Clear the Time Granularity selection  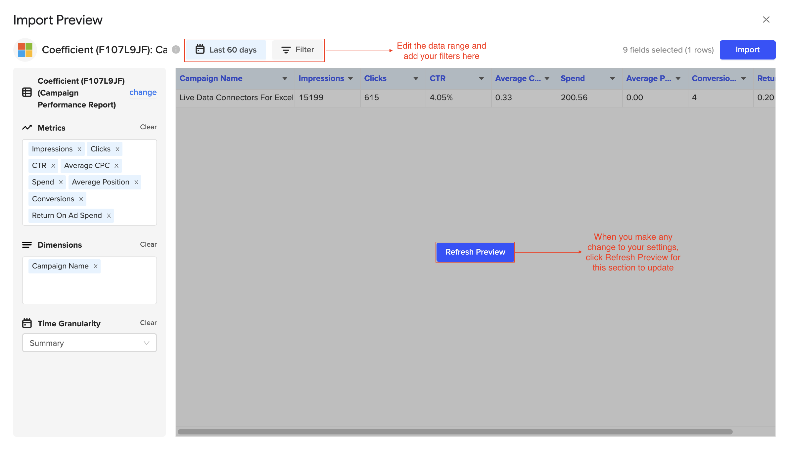(x=148, y=323)
